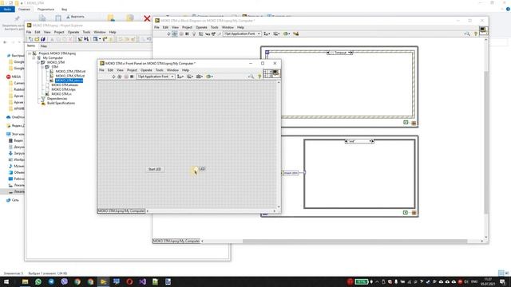
Task: Open Distribute Objects menu in Front Panel
Action: (190, 77)
